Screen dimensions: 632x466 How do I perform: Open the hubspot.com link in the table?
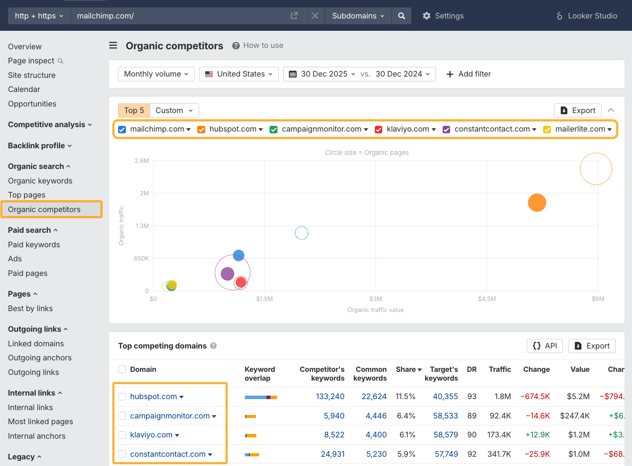pos(153,396)
